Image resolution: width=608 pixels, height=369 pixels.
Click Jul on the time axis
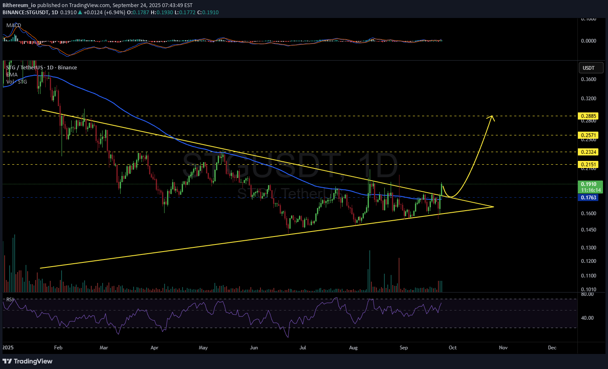[303, 348]
